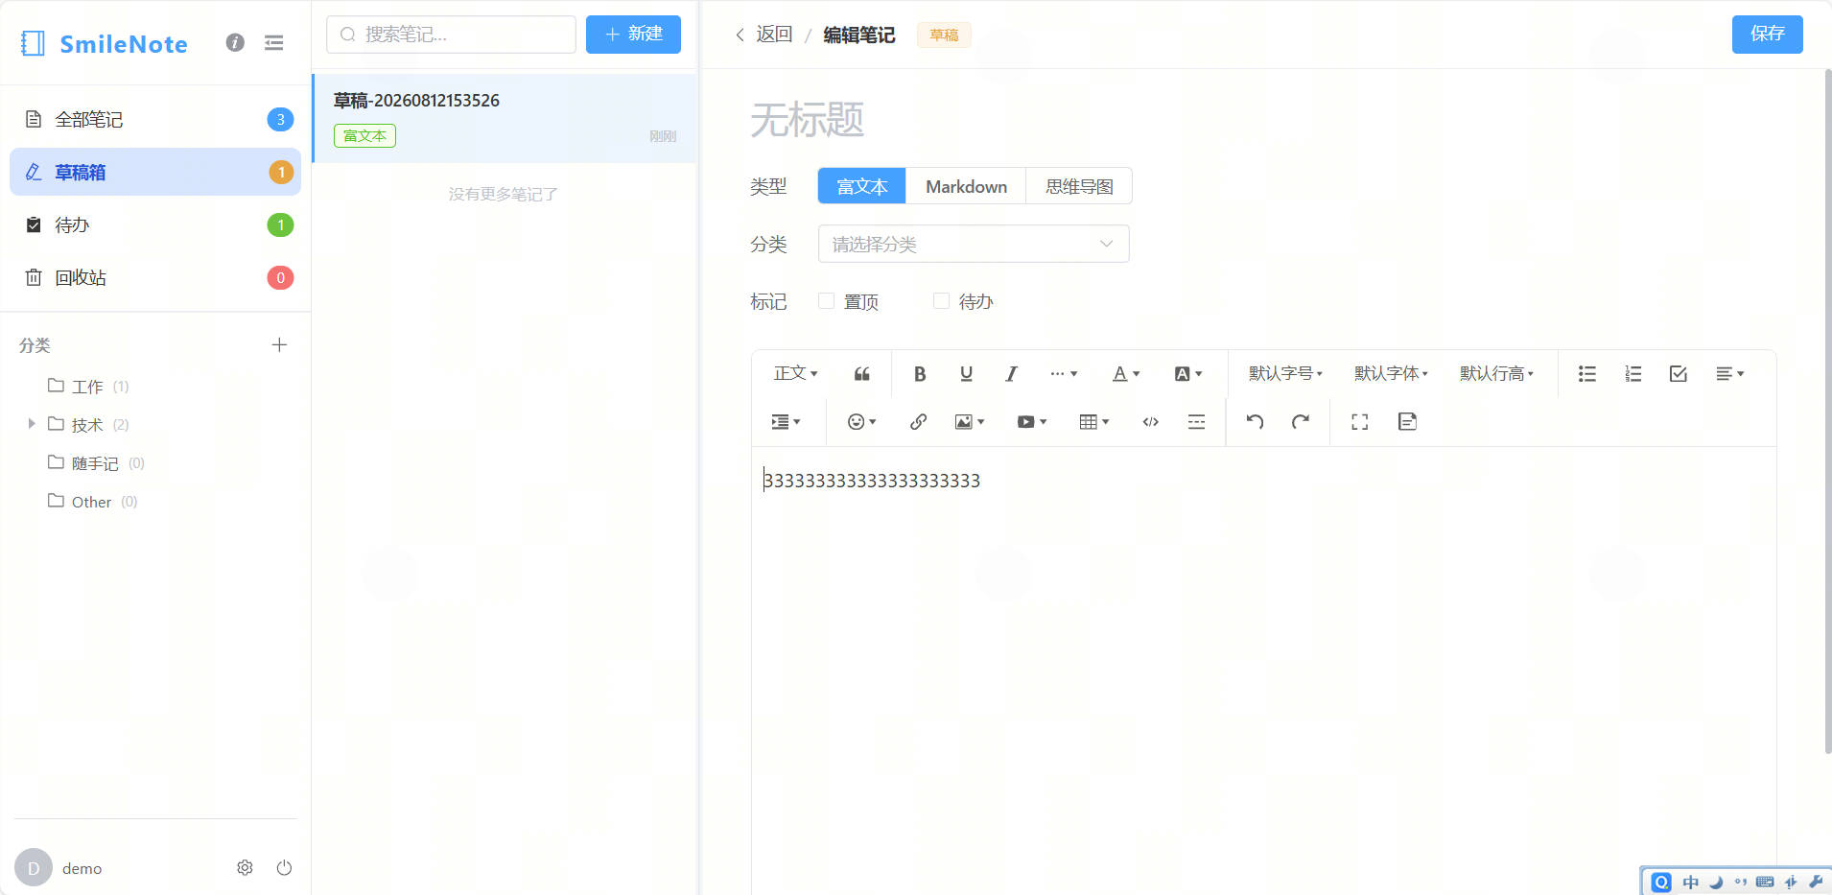The height and width of the screenshot is (895, 1832).
Task: Open 待办 in the sidebar
Action: (x=155, y=224)
